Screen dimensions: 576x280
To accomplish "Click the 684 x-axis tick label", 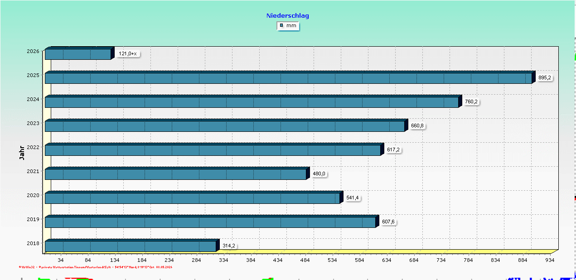I will click(414, 260).
